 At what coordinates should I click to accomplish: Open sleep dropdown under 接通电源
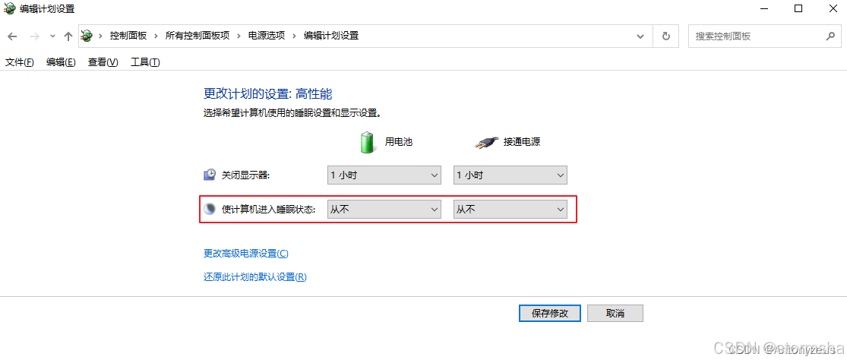click(510, 210)
